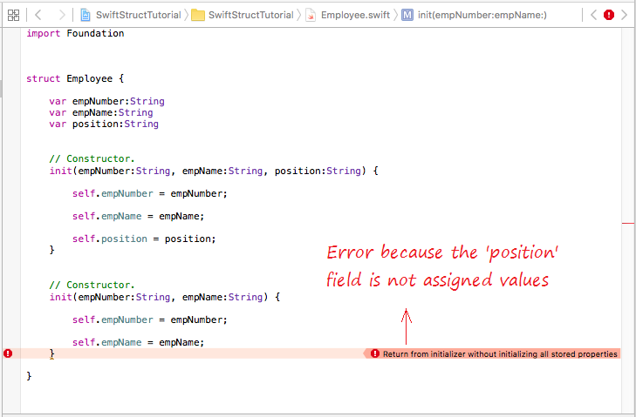636x417 pixels.
Task: Click 'self.position = position;' line
Action: 144,239
